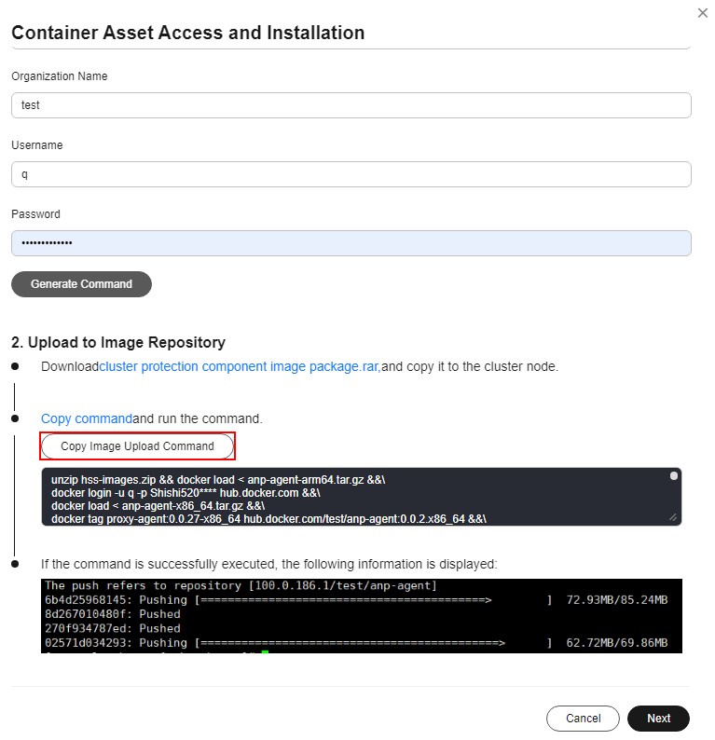Proceed with the Next button
The image size is (715, 740).
[x=658, y=719]
